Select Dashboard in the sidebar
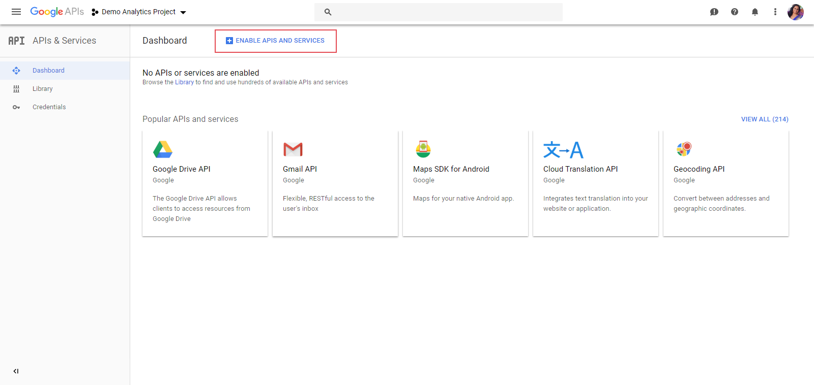Screen dimensions: 814x385 coord(65,71)
